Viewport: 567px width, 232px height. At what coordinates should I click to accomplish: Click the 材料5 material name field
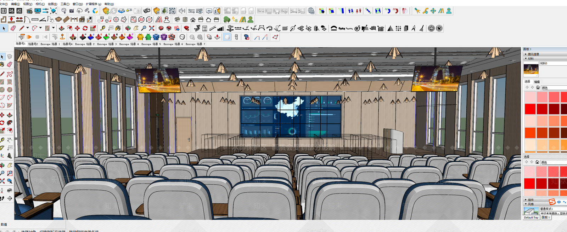point(553,63)
